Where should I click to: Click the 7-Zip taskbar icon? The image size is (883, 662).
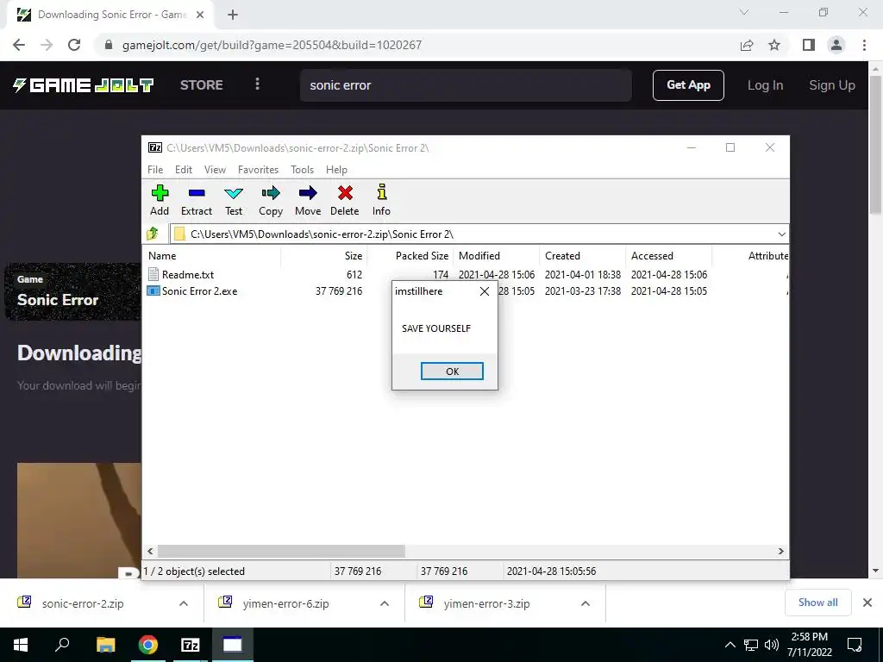tap(191, 645)
